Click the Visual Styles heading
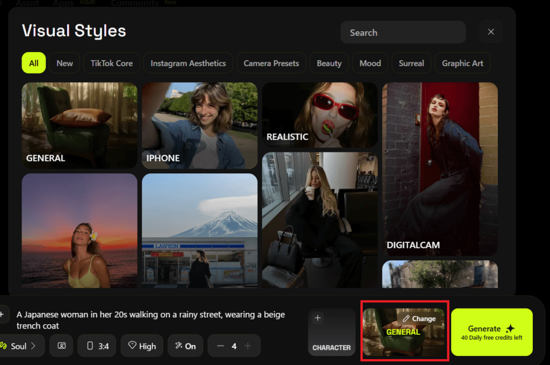The width and height of the screenshot is (550, 365). [x=74, y=31]
